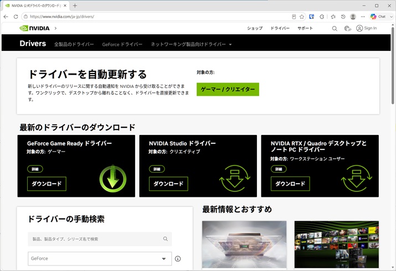The width and height of the screenshot is (396, 271).
Task: Click RTX / Quadro card download icon
Action: (356, 178)
